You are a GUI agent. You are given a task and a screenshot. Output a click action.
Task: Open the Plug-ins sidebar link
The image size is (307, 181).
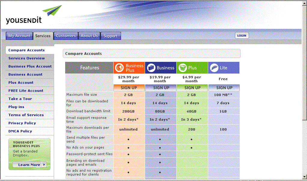[16, 107]
